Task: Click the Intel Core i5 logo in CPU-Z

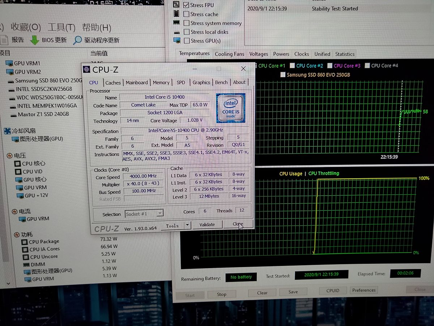Action: (x=230, y=108)
